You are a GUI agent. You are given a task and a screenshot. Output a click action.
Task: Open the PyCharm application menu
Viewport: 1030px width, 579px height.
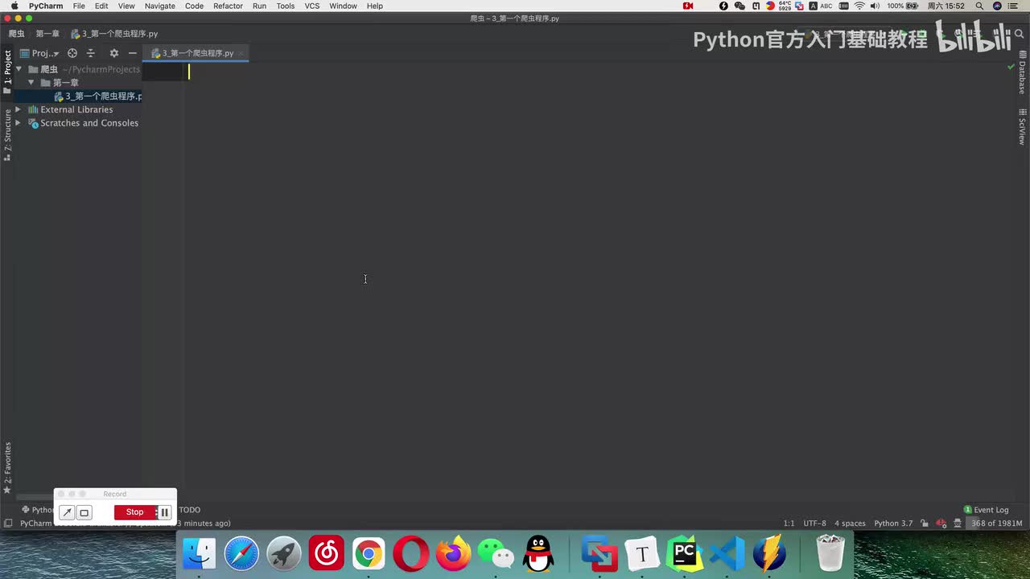(x=46, y=6)
